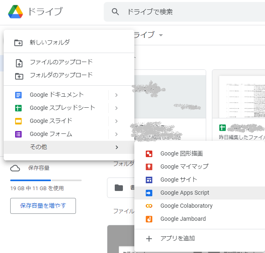
Task: Click the Google Sites icon
Action: pyautogui.click(x=149, y=180)
